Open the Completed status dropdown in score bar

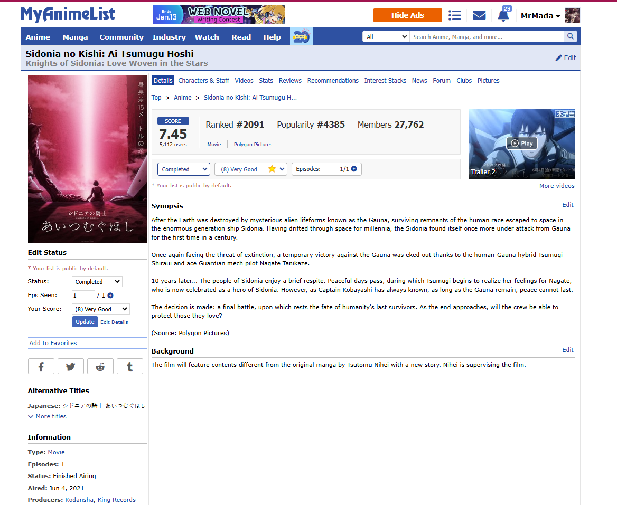point(184,169)
